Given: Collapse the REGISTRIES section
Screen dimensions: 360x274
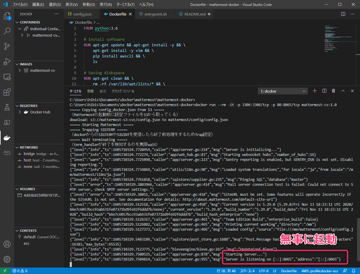Looking at the screenshot, I should (39, 106).
